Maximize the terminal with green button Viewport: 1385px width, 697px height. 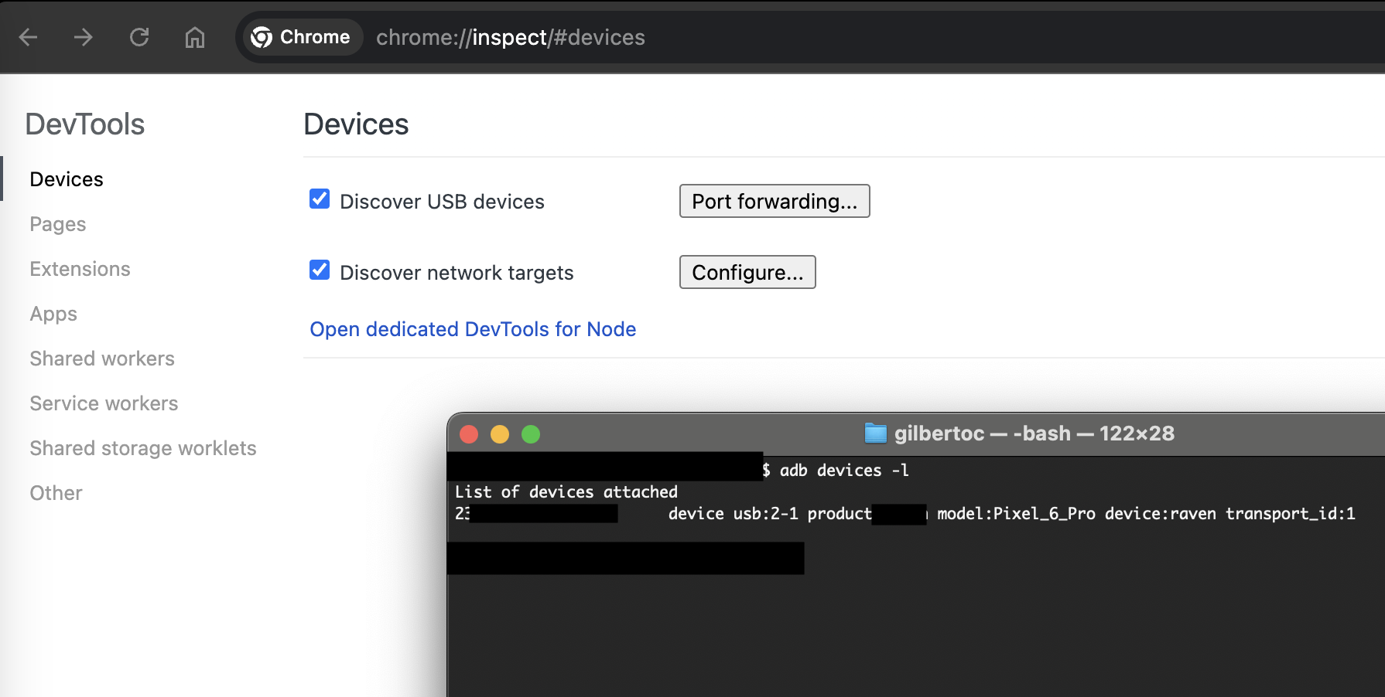tap(531, 434)
